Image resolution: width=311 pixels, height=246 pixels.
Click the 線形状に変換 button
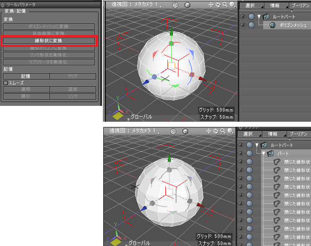point(49,41)
